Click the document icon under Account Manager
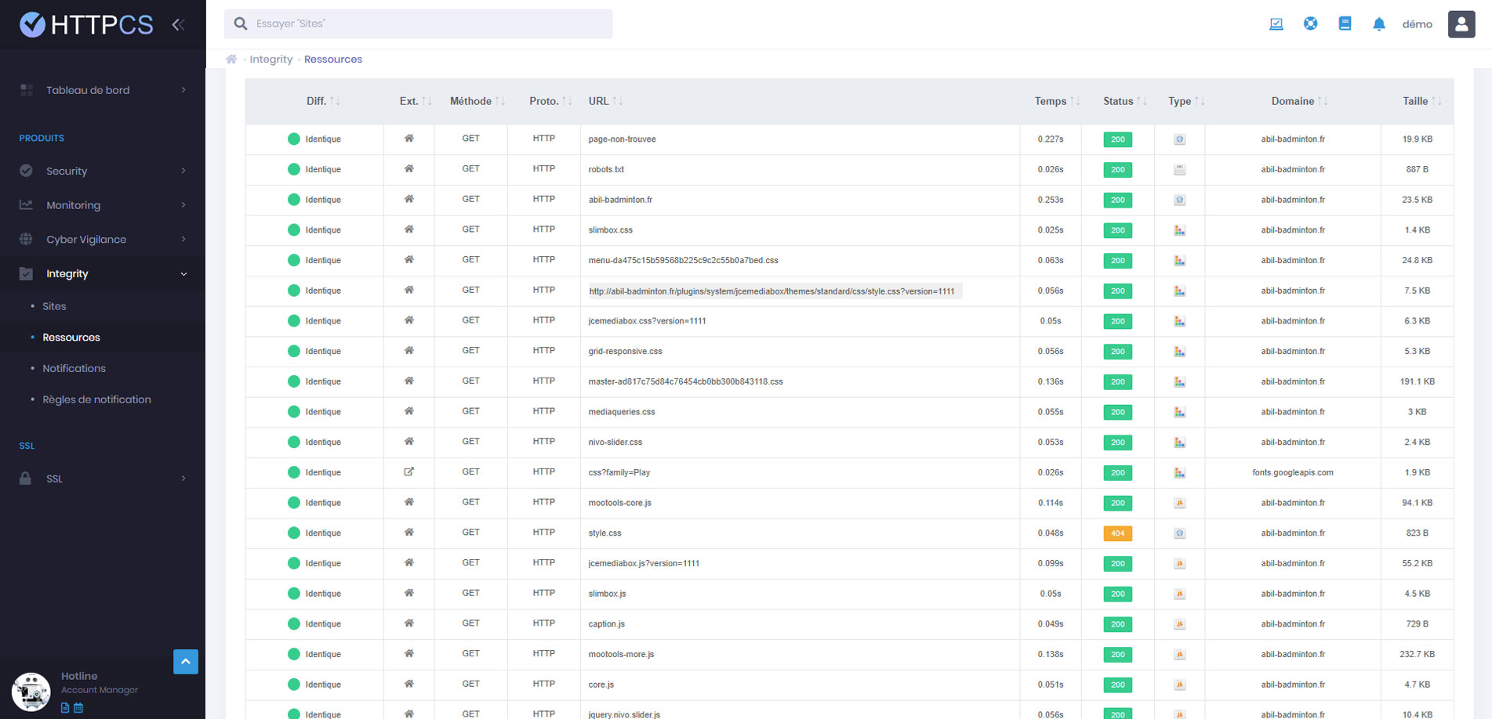 65,707
